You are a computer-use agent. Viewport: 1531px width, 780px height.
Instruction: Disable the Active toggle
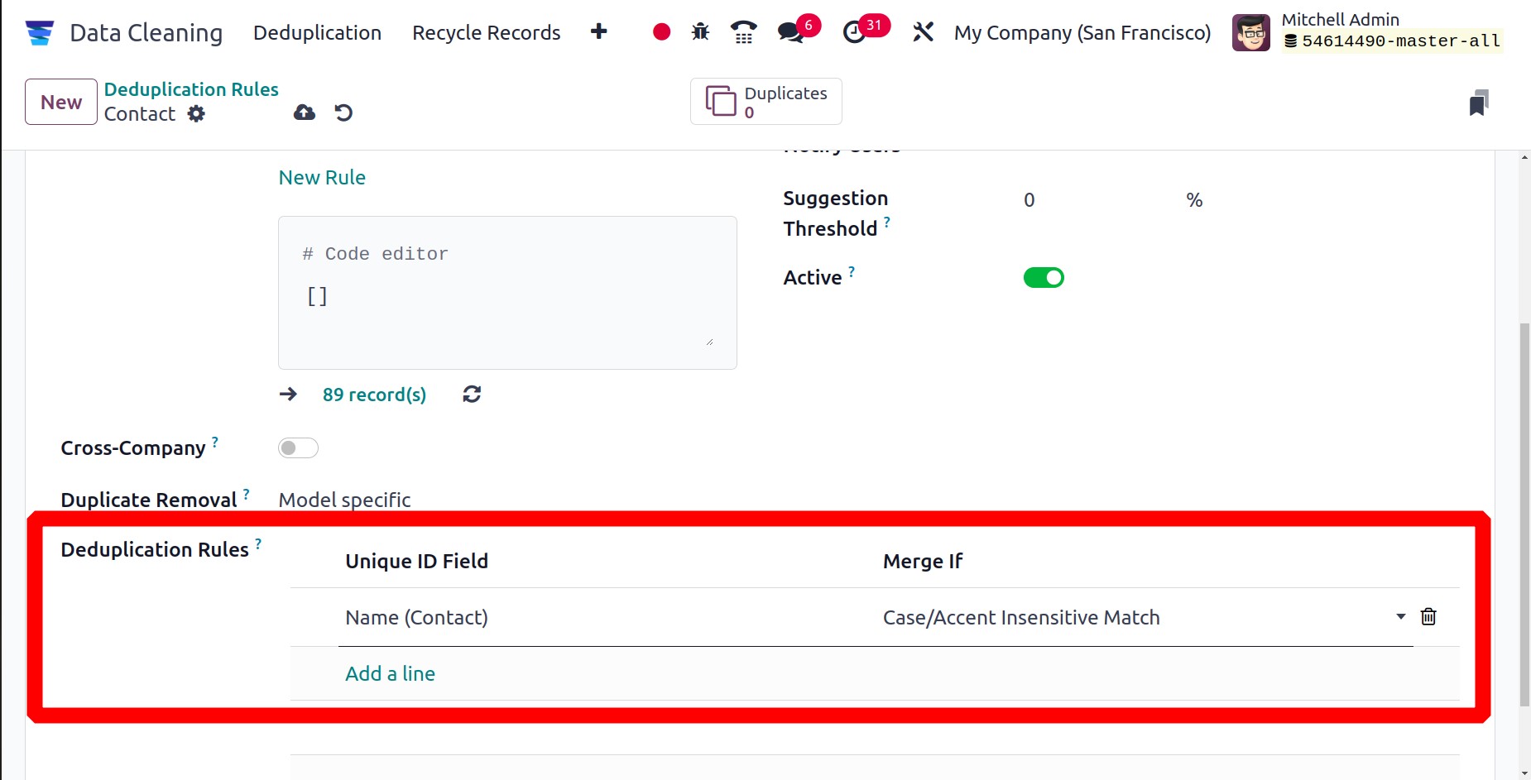pyautogui.click(x=1044, y=277)
